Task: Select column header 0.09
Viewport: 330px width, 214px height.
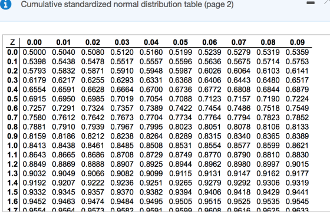Action: (x=297, y=42)
